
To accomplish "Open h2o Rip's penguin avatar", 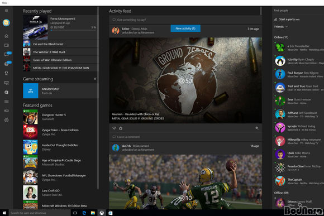I will 280,61.
